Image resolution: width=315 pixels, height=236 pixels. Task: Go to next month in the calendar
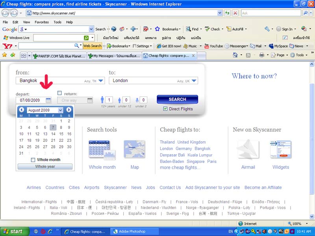pos(69,110)
